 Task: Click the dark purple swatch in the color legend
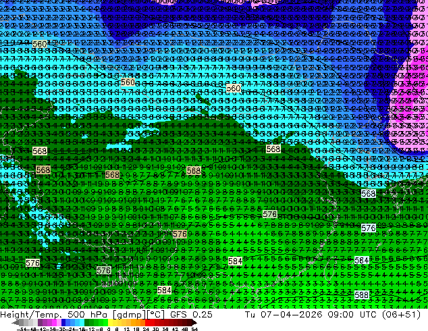40,322
